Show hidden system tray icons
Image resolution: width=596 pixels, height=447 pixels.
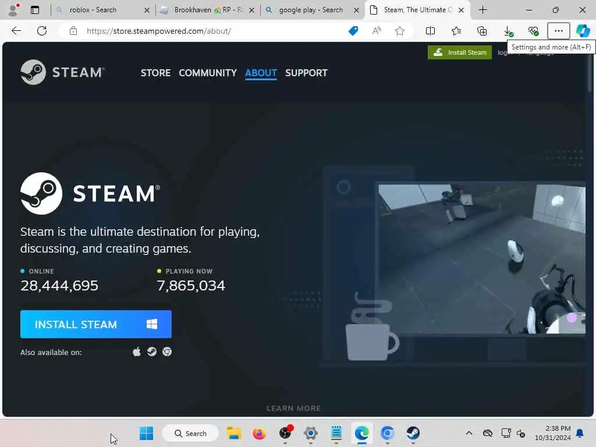[x=469, y=433]
